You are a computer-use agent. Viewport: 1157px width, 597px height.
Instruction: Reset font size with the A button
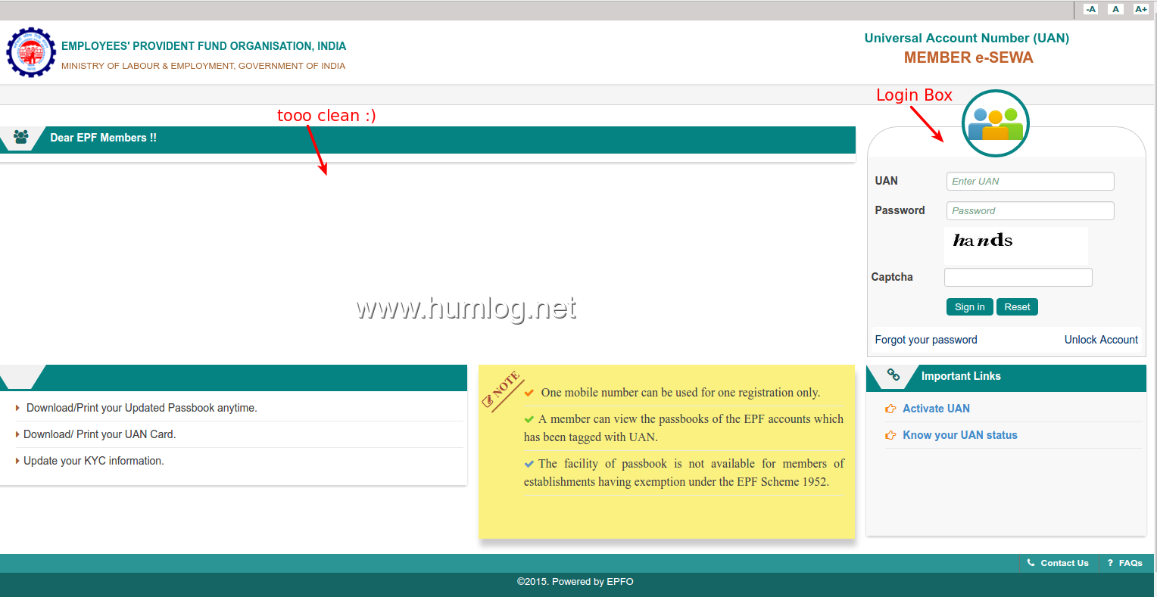coord(1115,9)
